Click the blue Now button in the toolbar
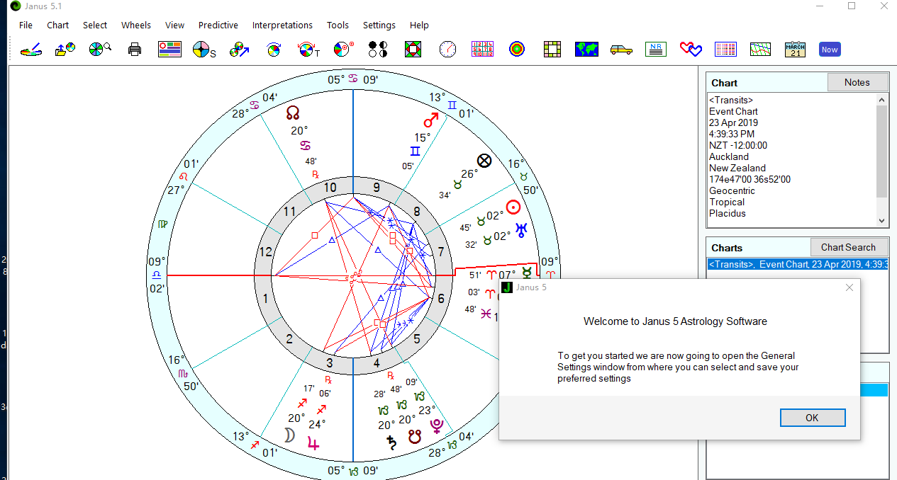The height and width of the screenshot is (480, 897). pos(830,49)
